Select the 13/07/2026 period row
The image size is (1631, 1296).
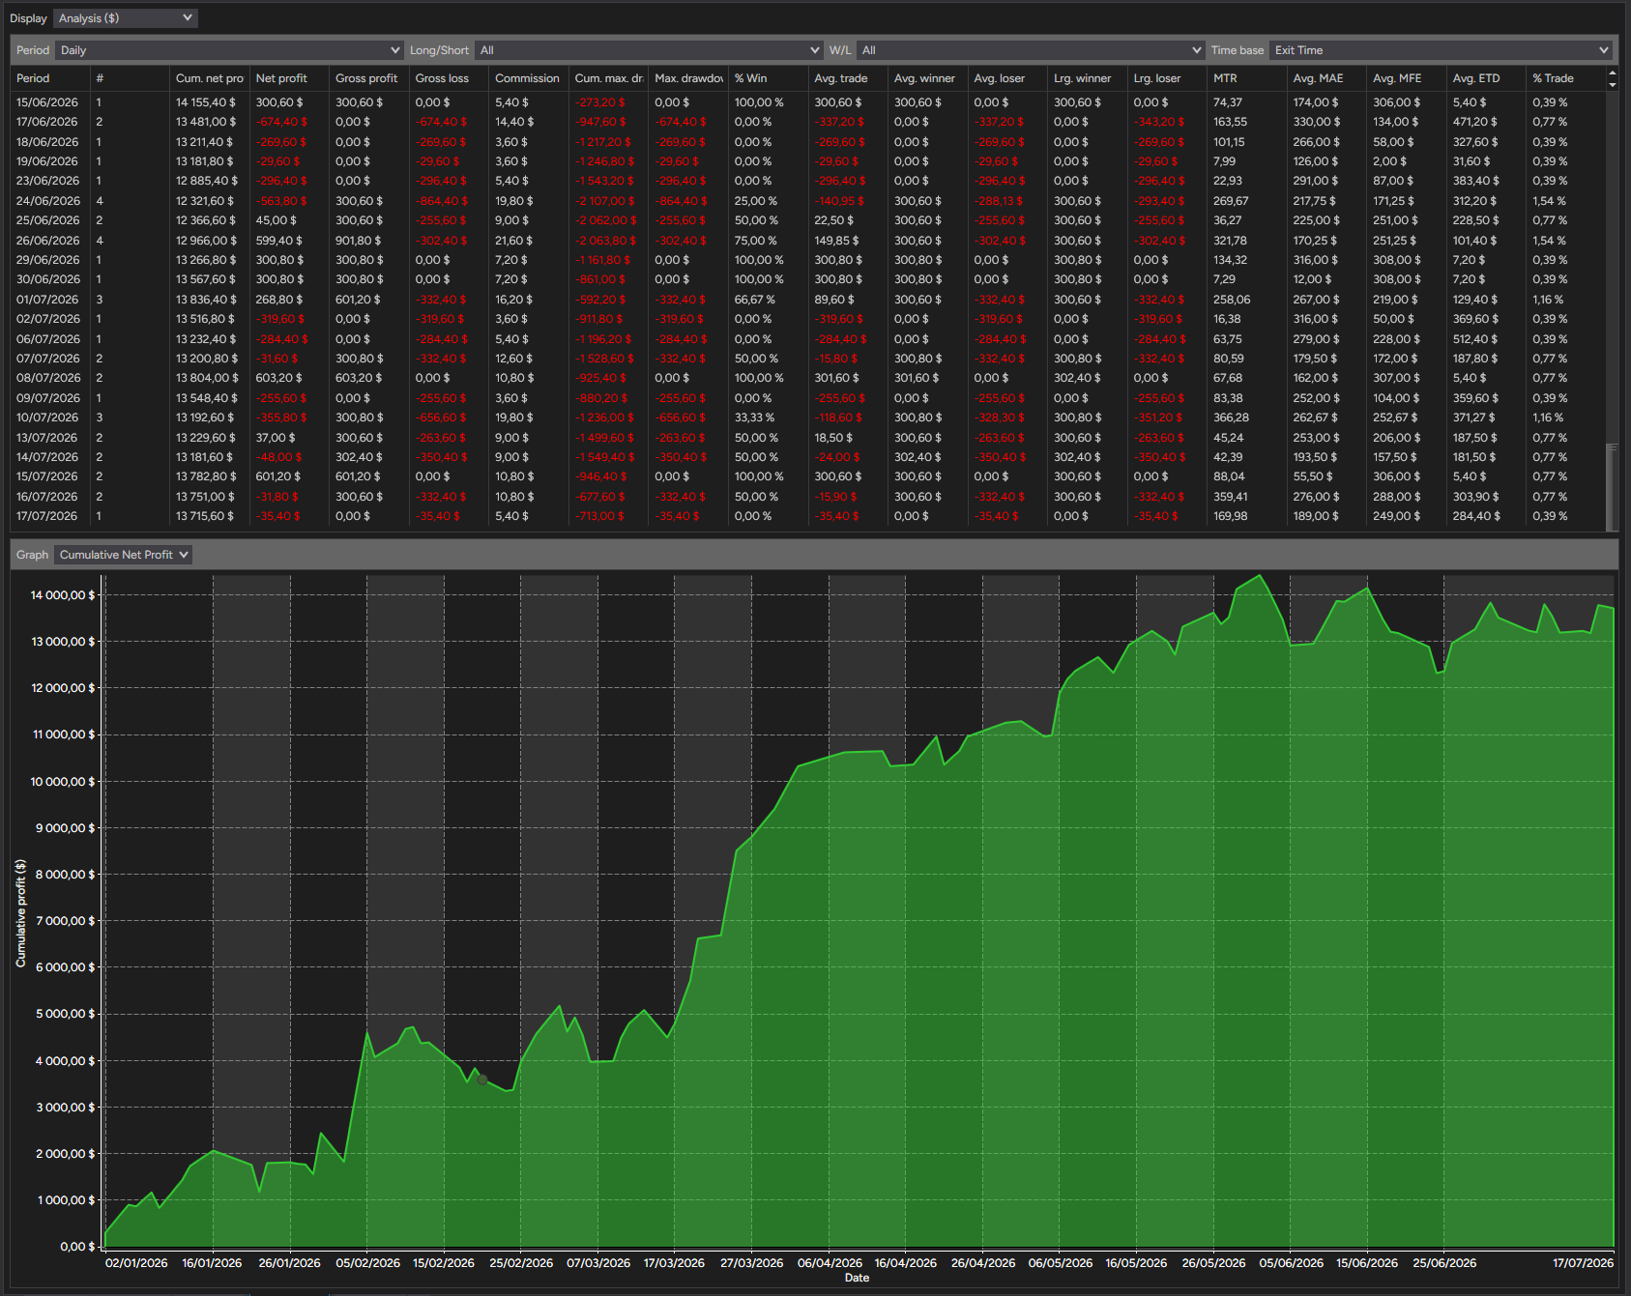[808, 438]
